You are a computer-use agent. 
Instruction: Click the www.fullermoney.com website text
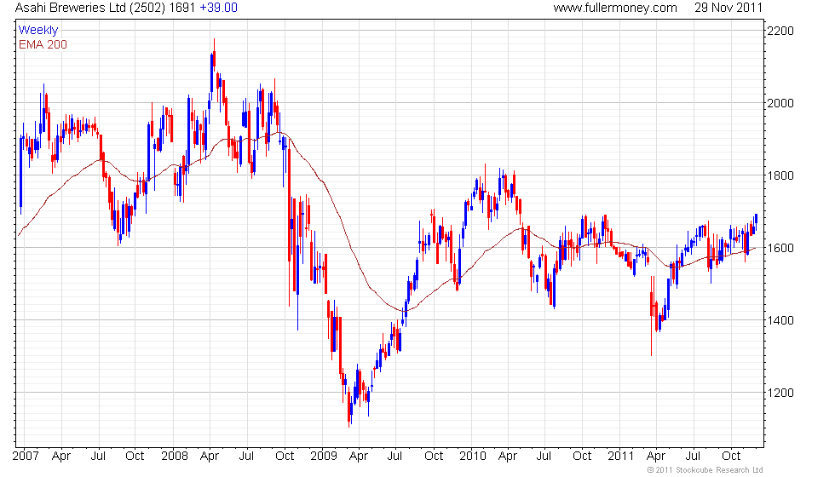coord(615,8)
